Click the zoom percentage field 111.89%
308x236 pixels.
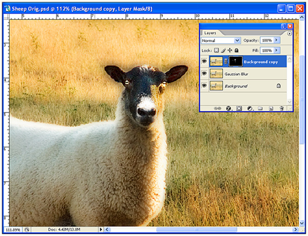[x=13, y=229]
